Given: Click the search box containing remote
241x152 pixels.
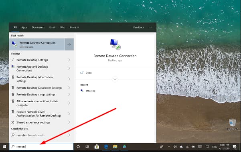Looking at the screenshot, I should tap(41, 147).
